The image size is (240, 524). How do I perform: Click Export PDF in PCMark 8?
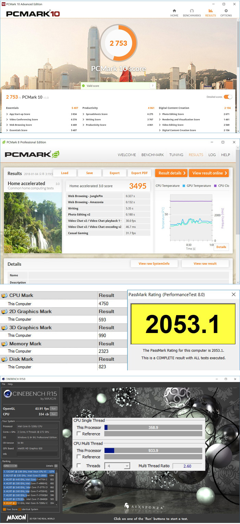point(139,173)
